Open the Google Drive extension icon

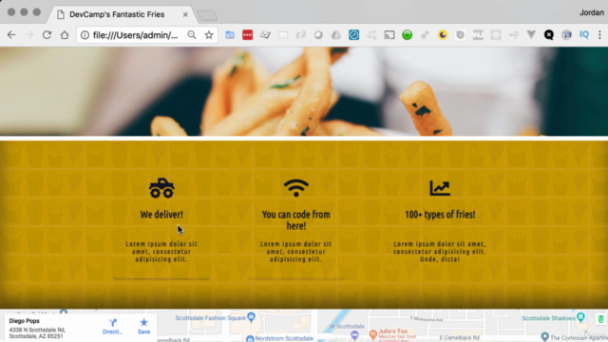point(336,35)
